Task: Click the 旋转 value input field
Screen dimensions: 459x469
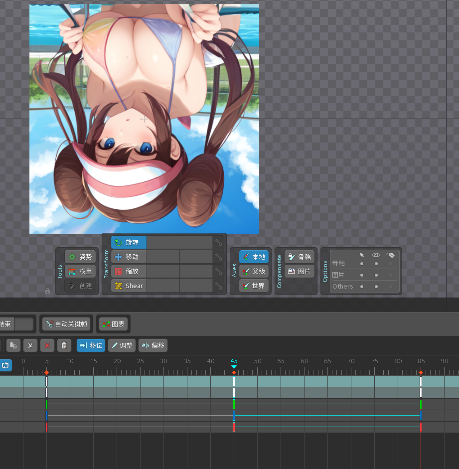Action: click(179, 242)
